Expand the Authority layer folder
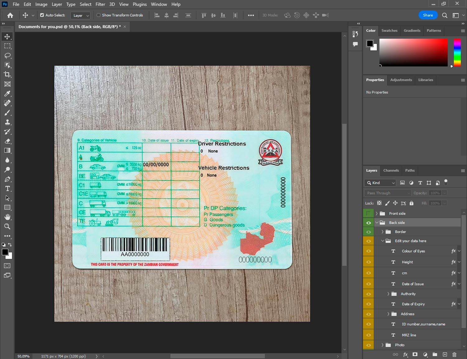The width and height of the screenshot is (467, 359). 388,294
